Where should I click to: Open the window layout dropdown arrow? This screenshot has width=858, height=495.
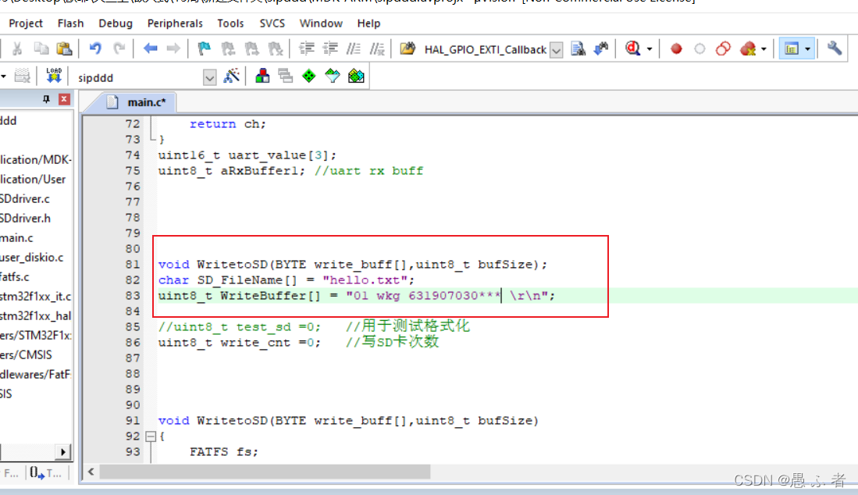coord(807,49)
